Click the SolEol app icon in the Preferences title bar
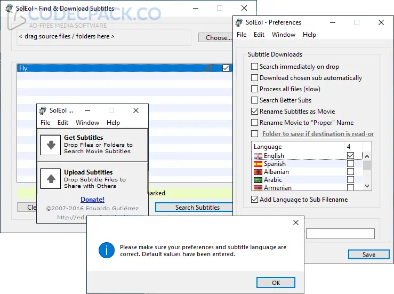 point(239,22)
